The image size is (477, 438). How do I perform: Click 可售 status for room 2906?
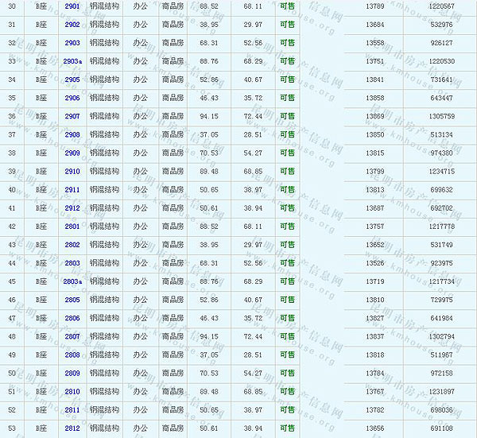point(287,98)
